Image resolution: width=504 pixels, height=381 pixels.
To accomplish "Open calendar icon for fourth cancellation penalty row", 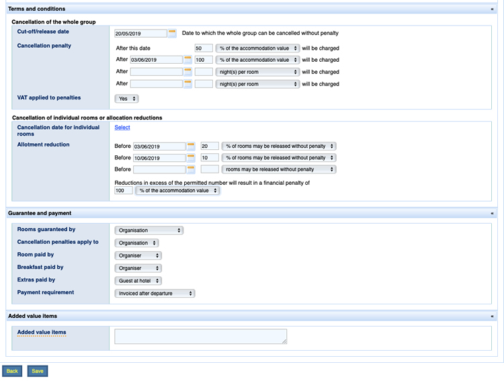I will [x=187, y=83].
